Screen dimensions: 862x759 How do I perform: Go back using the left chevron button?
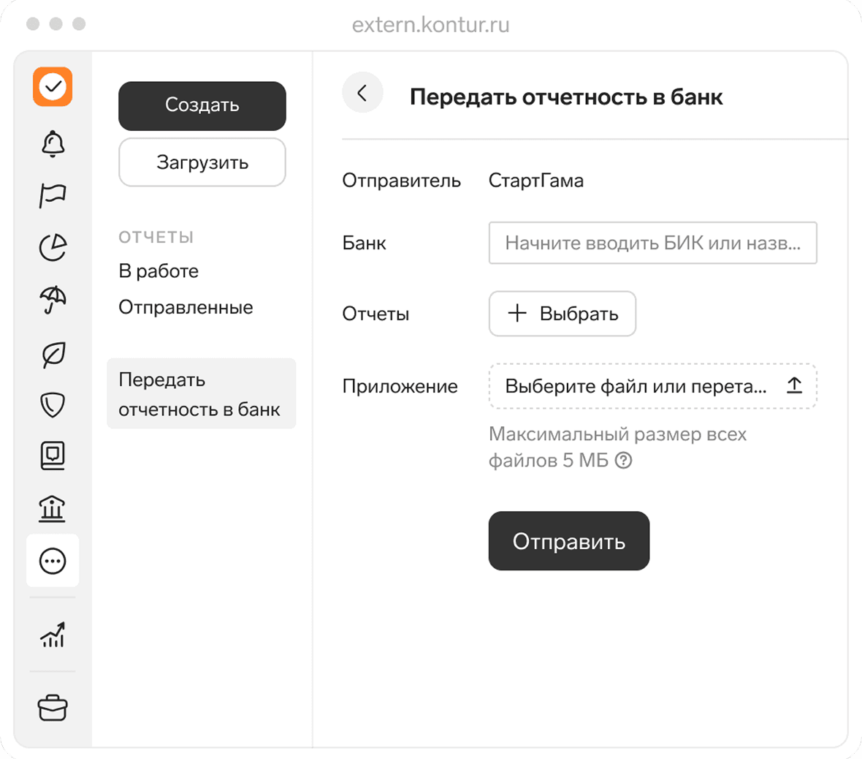[x=362, y=93]
